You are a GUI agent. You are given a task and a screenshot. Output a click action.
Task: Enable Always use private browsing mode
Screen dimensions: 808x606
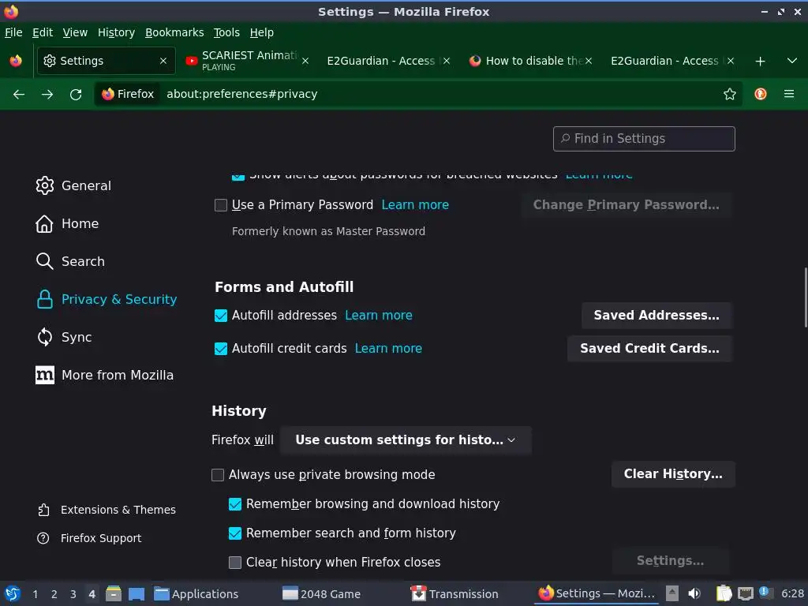(x=218, y=474)
